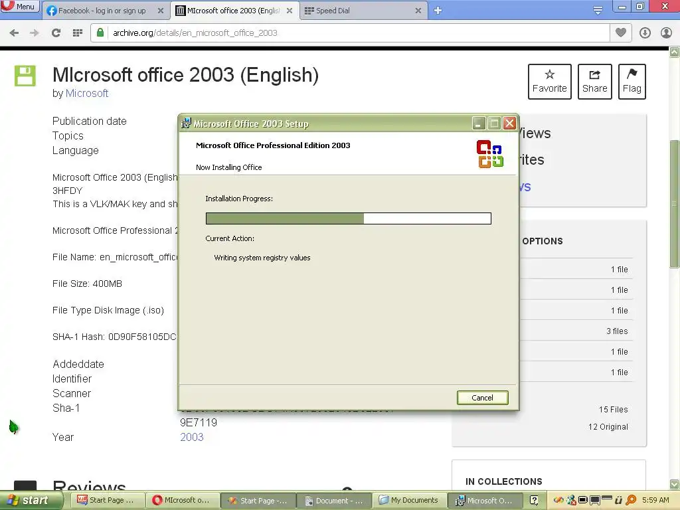This screenshot has height=510, width=680.
Task: Click the ü tray icon
Action: [x=618, y=501]
